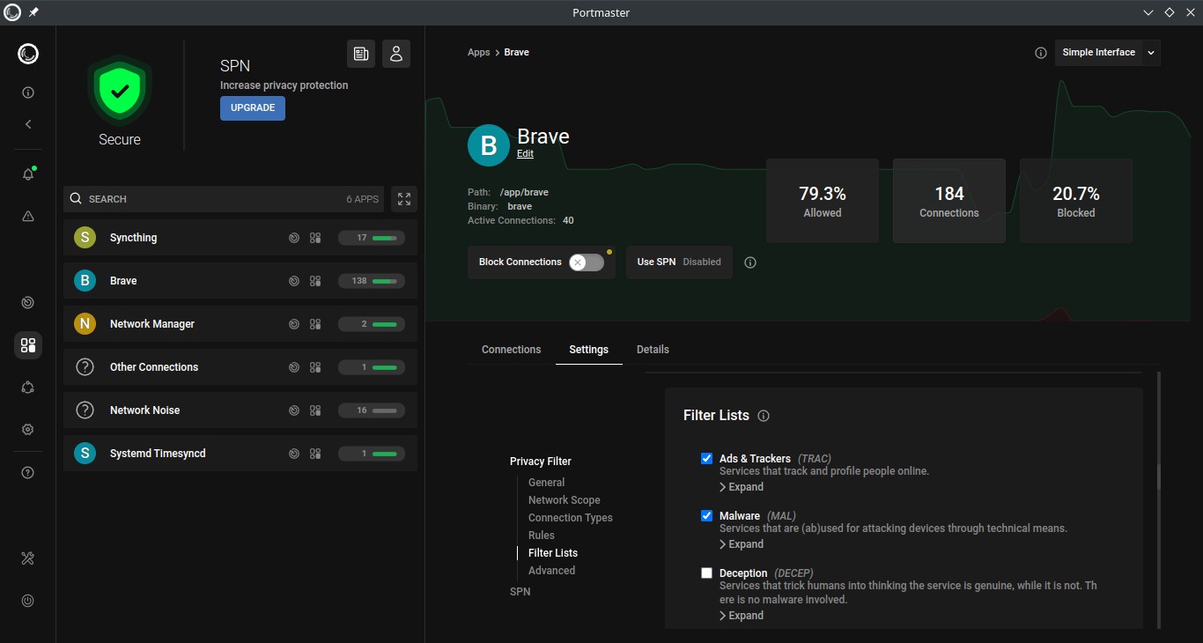This screenshot has width=1203, height=643.
Task: Focus the app search field
Action: pyautogui.click(x=224, y=199)
